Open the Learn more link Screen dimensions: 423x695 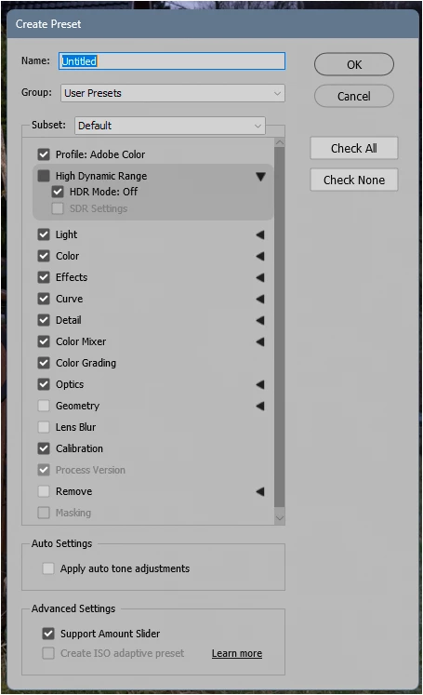point(237,653)
